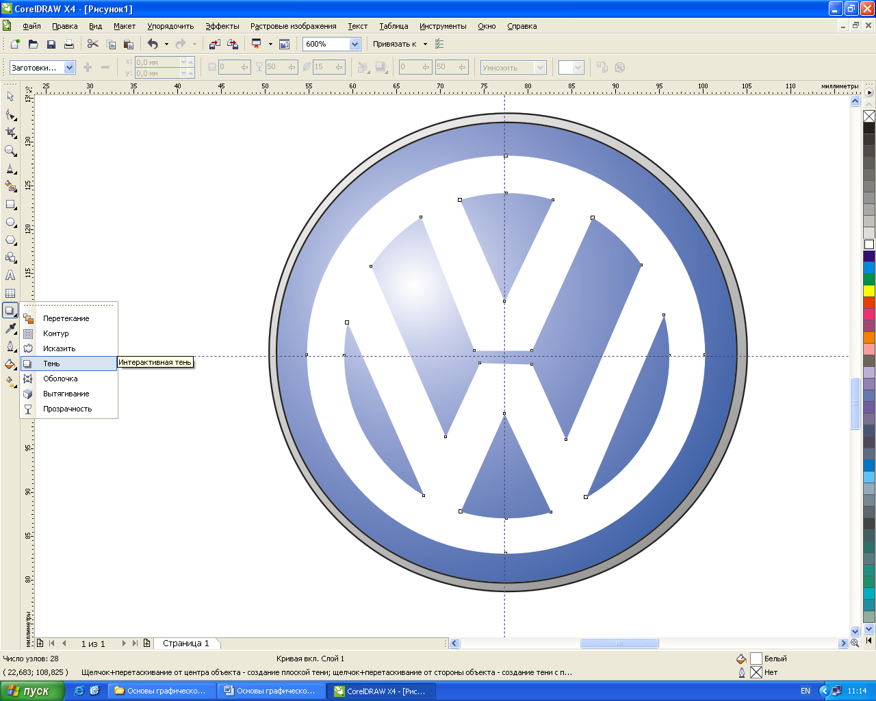Screen dimensions: 876x701
Task: Select the Polygon tool
Action: (10, 240)
